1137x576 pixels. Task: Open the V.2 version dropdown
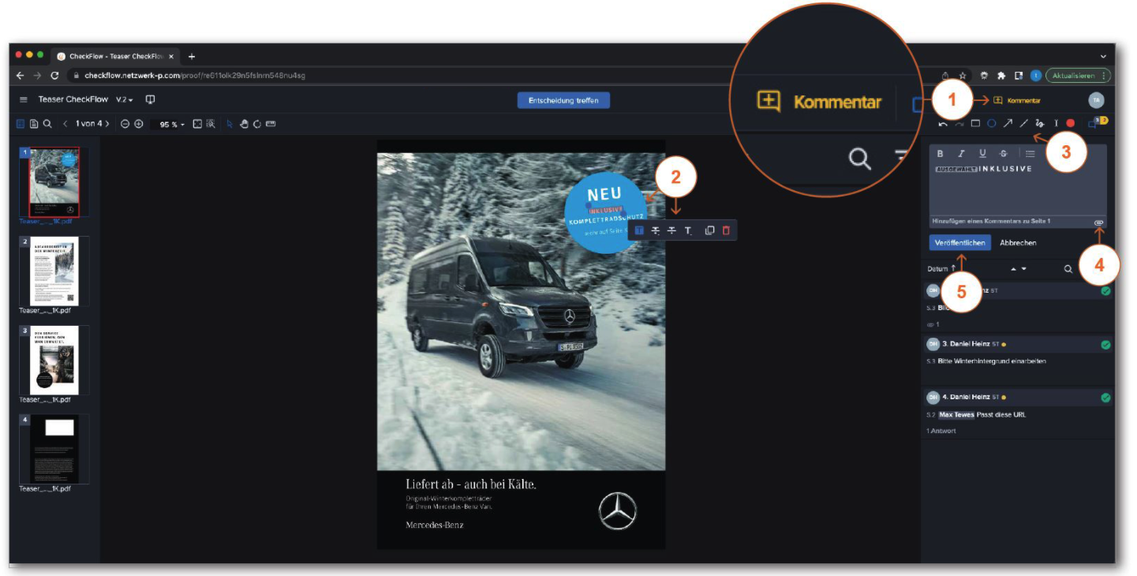pyautogui.click(x=125, y=99)
